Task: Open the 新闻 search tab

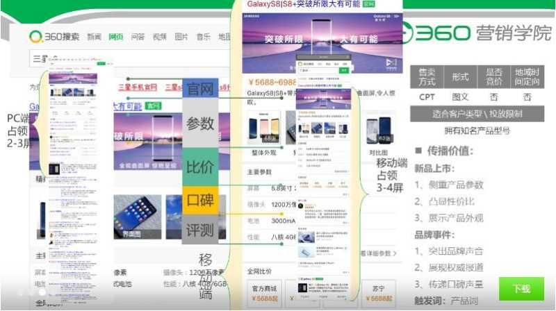Action: (95, 37)
